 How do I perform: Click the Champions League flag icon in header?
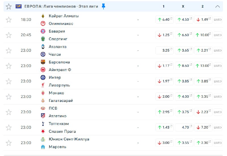[19, 6]
